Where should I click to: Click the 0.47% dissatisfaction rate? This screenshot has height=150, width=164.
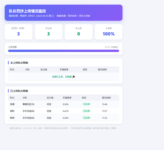tap(66, 111)
